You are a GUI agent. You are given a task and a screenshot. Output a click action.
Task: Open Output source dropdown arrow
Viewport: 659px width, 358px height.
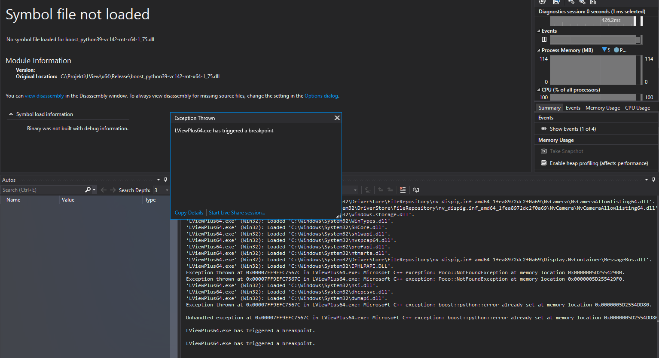point(355,190)
